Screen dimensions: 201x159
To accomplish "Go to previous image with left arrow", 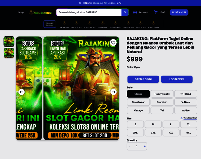I will pos(21,92).
